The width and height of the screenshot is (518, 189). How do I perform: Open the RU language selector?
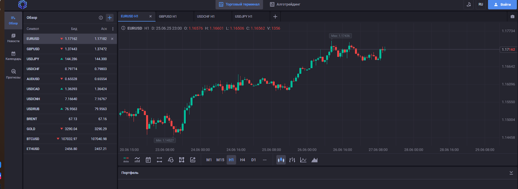(481, 4)
